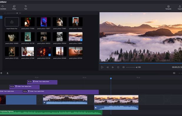Select the desert sand dune thumbnail
Screen dimensions: 182x116
[x=76, y=52]
